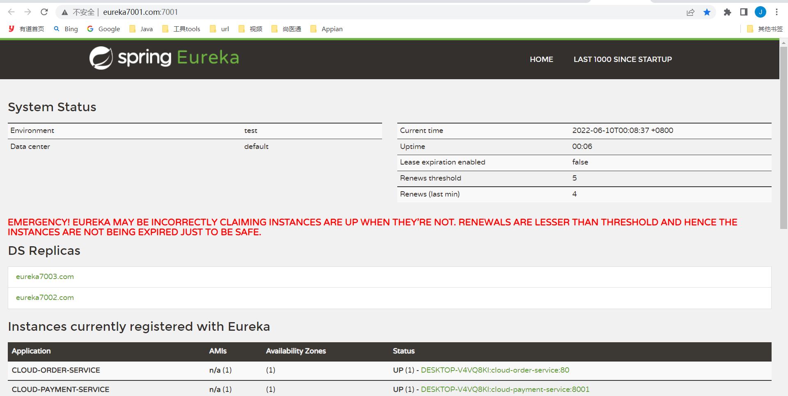The width and height of the screenshot is (788, 396).
Task: Click the AMIs column header
Action: 218,351
